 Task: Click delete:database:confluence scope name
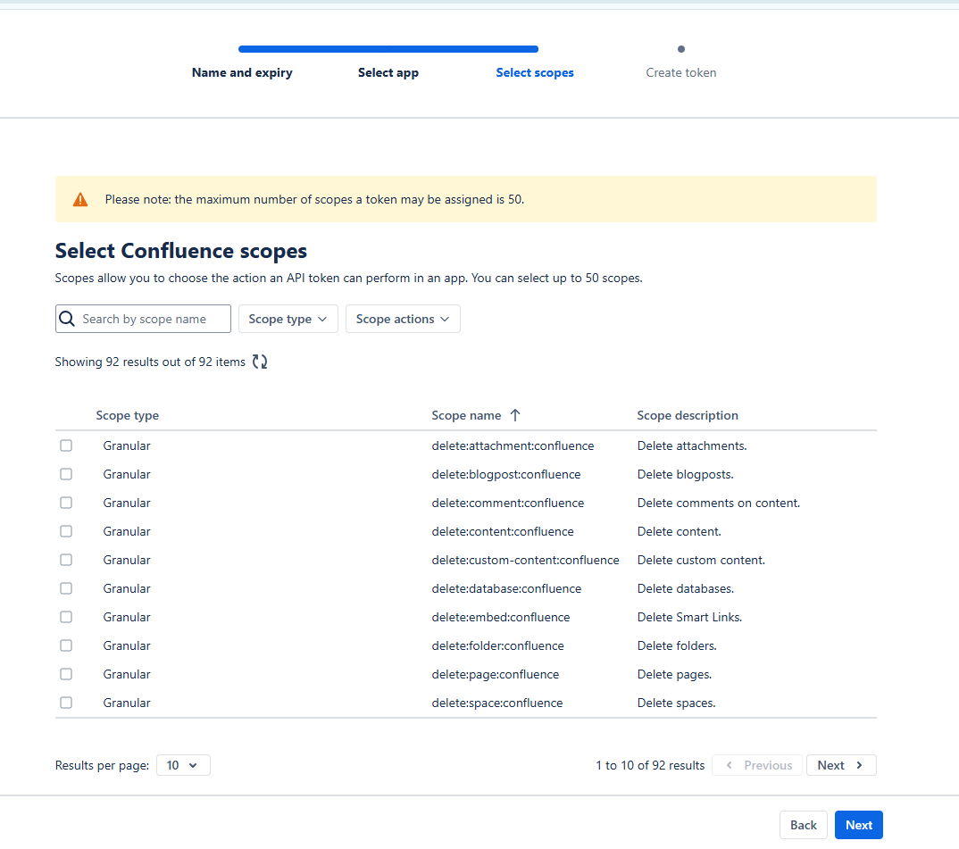pos(506,588)
